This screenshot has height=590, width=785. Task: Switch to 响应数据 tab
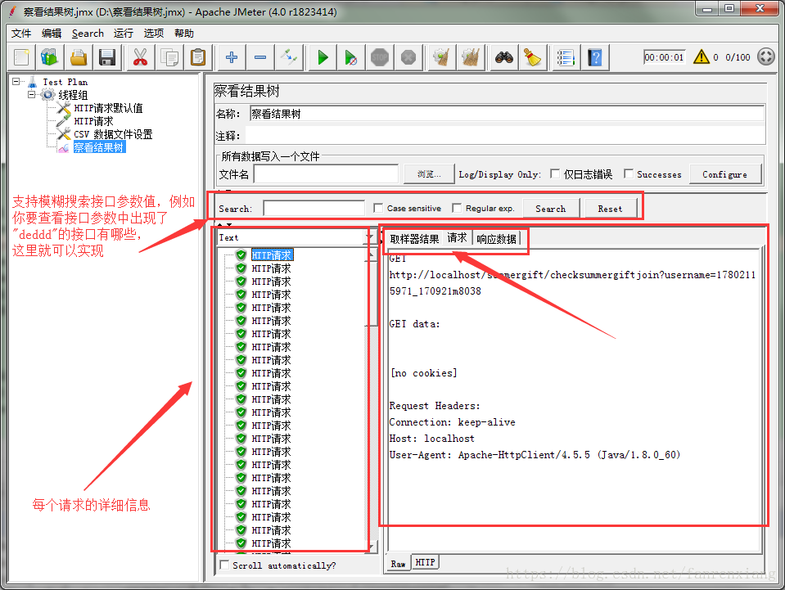[496, 239]
